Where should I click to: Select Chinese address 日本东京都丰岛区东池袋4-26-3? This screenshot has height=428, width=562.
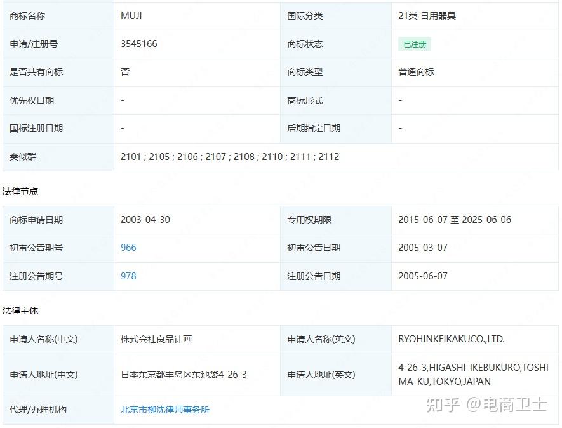tap(184, 375)
